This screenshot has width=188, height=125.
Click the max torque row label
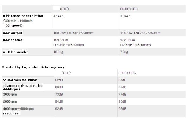[x=13, y=40]
